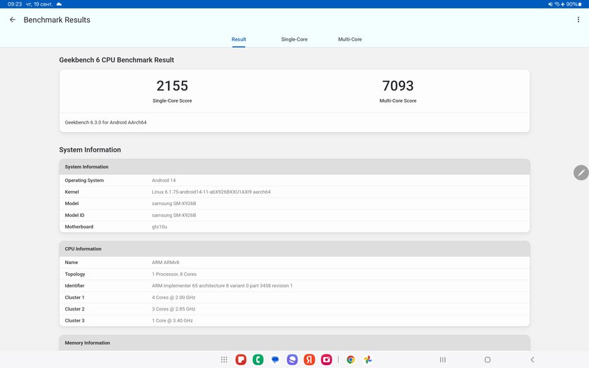Tap the Home navigation button
589x368 pixels.
click(488, 360)
